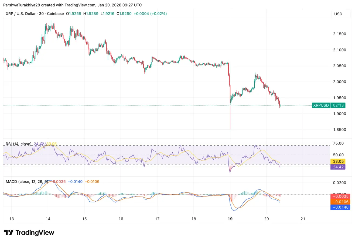This screenshot has width=355, height=242.
Task: Open the RSI (14, close) indicator legend
Action: (18, 144)
